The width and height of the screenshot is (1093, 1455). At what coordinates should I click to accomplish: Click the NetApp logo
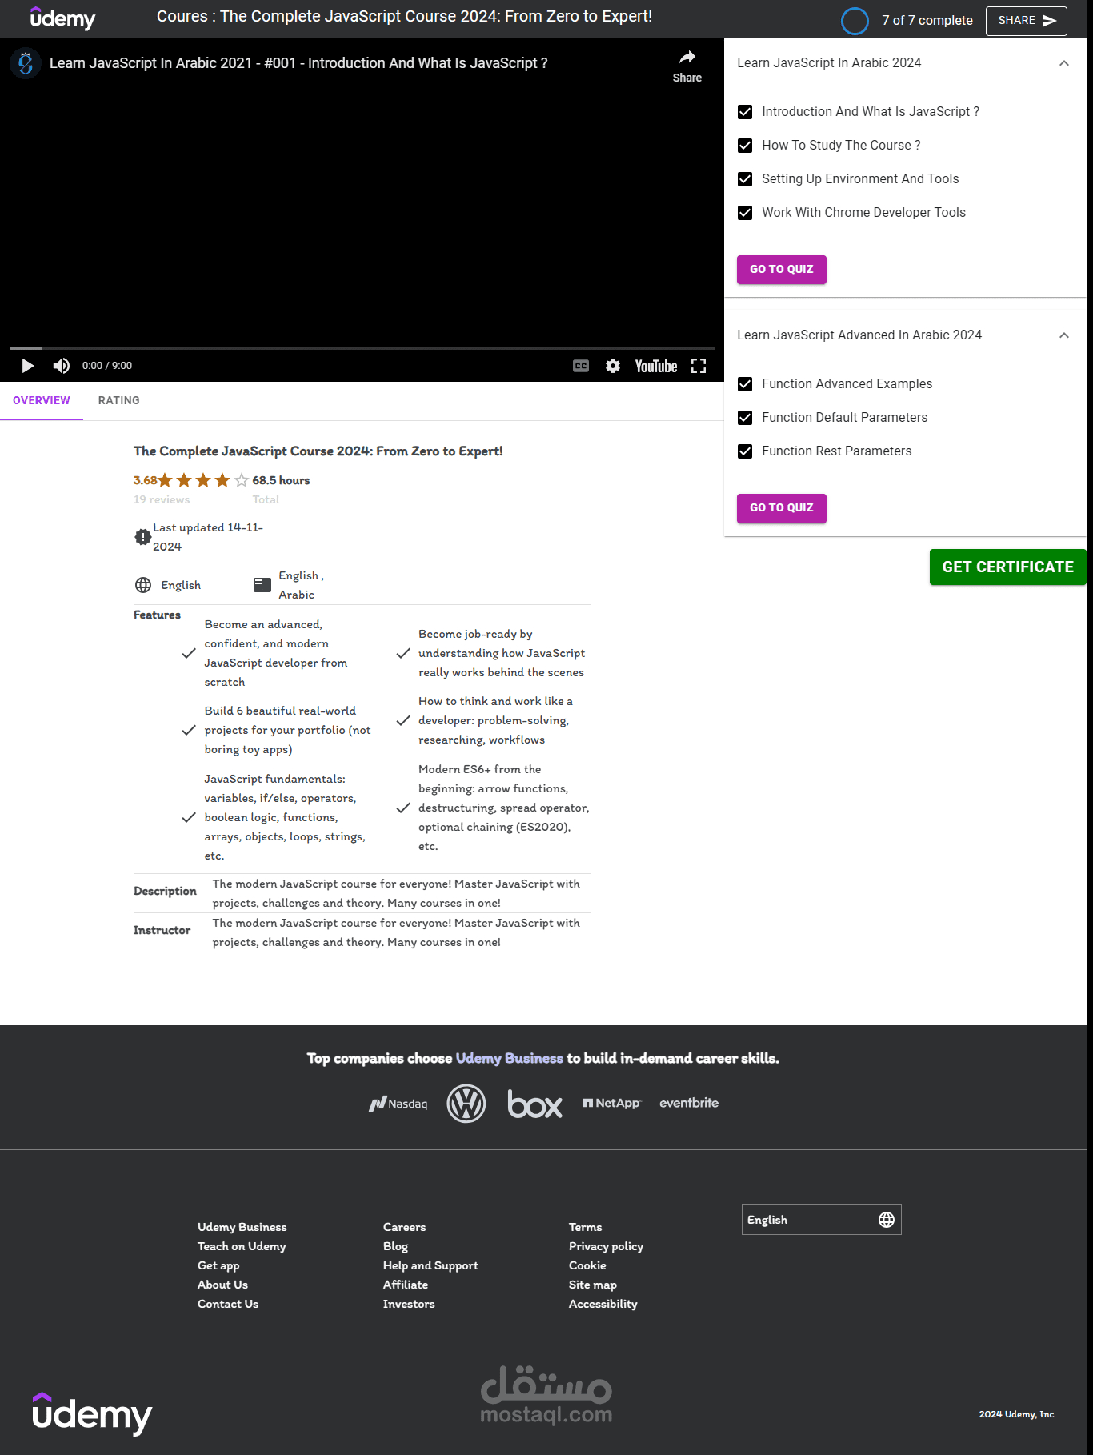(612, 1103)
